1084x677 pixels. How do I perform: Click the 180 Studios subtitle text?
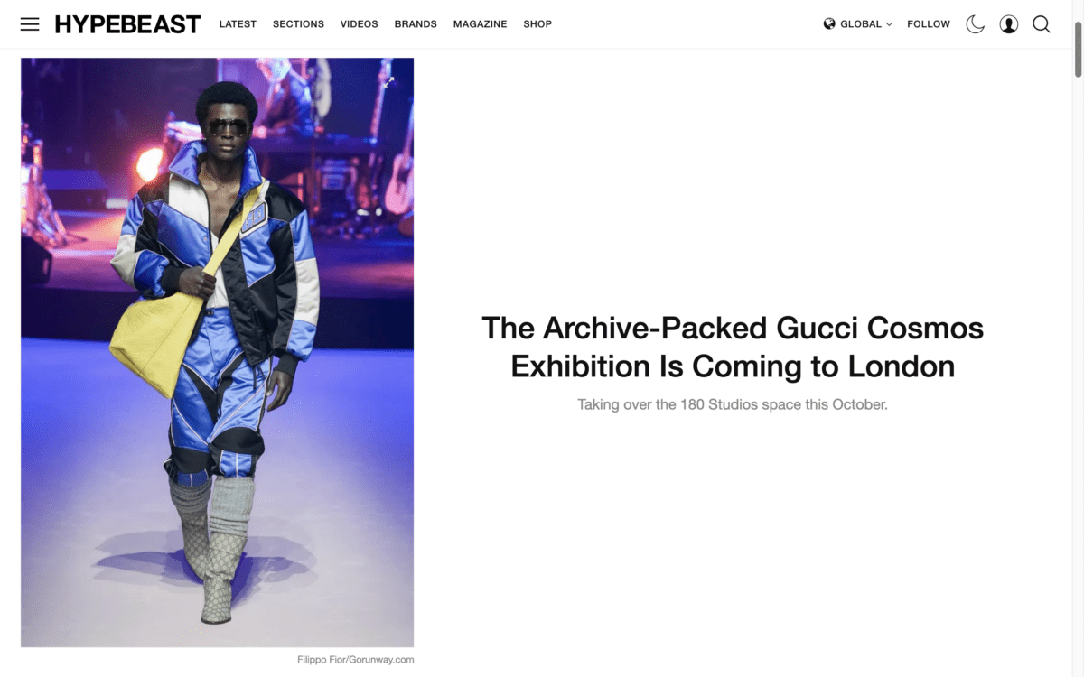click(x=733, y=404)
